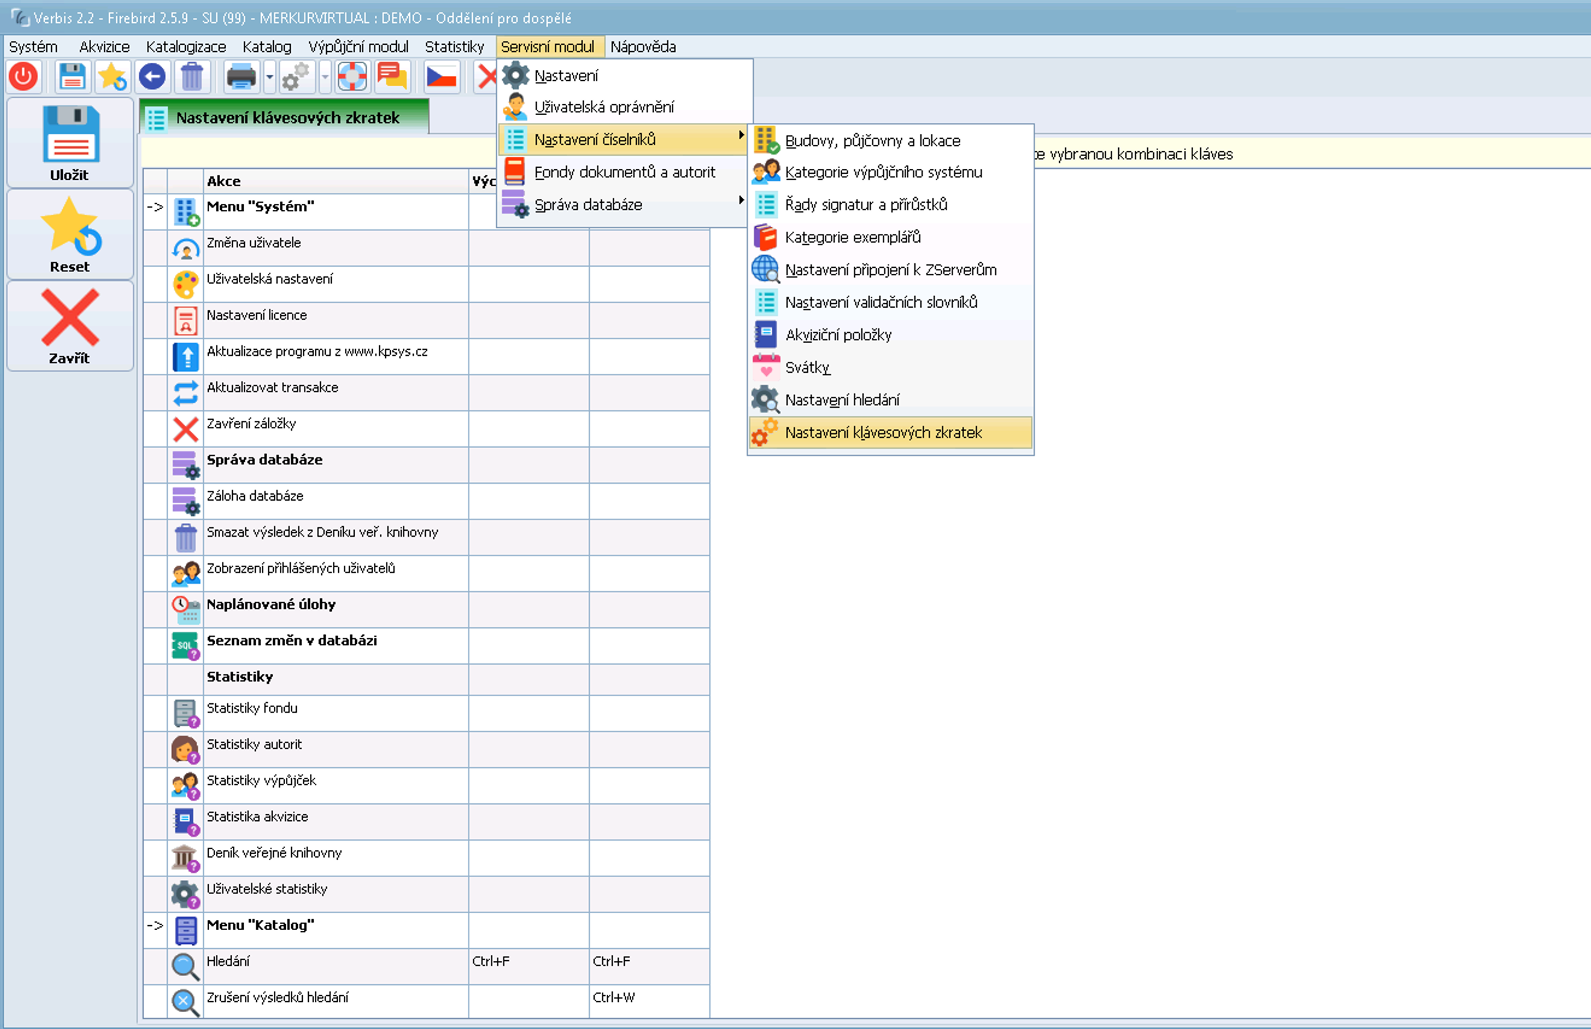The height and width of the screenshot is (1029, 1591).
Task: Expand the Nastavení číselníků submenu arrow
Action: [741, 136]
